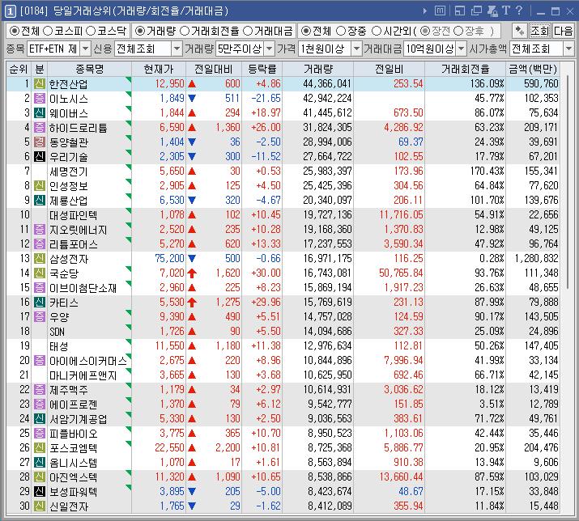579x521 pixels.
Task: Click the 1,280,832 amount for 삼성전자
Action: coord(536,259)
